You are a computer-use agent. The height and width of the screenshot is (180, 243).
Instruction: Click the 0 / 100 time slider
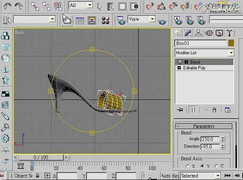point(41,157)
